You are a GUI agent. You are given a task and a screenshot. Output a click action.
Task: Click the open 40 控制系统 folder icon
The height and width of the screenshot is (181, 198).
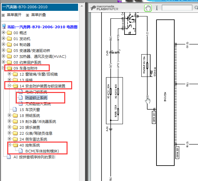(x=15, y=145)
